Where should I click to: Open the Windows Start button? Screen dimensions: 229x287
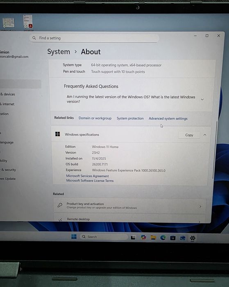point(74,236)
